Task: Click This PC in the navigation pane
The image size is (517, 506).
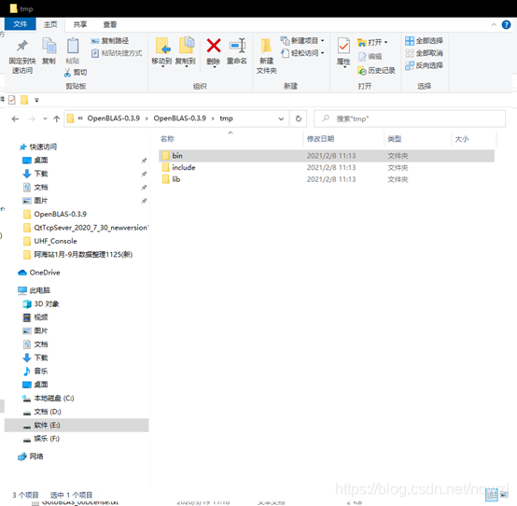Action: 39,290
